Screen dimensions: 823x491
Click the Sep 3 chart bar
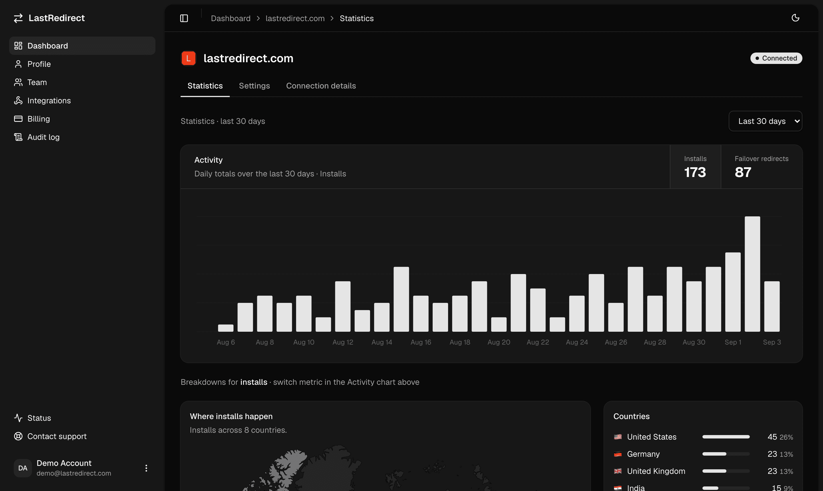point(772,306)
